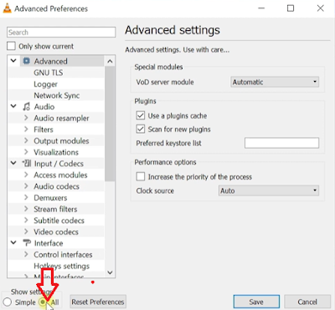
Task: Expand the Audio codecs node
Action: (x=26, y=186)
